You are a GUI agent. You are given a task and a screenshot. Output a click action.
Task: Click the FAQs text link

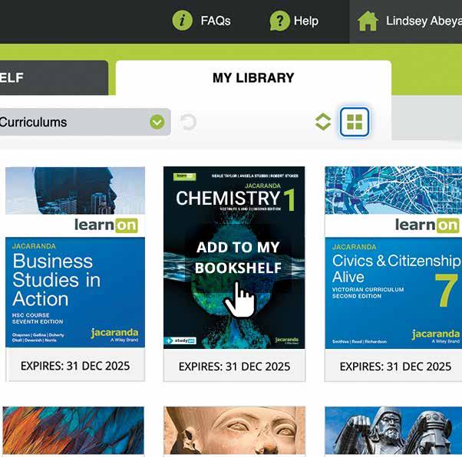pos(216,21)
